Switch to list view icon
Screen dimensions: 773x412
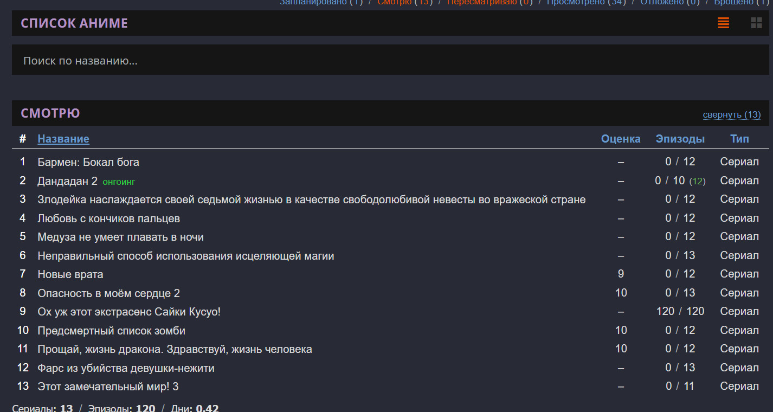[x=723, y=23]
